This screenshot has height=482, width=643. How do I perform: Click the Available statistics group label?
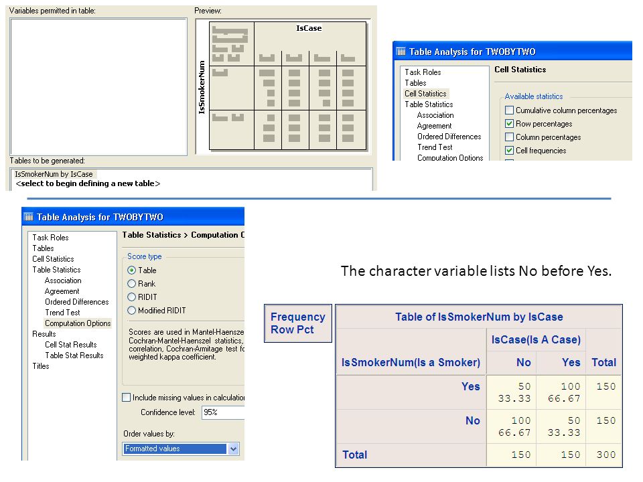534,96
